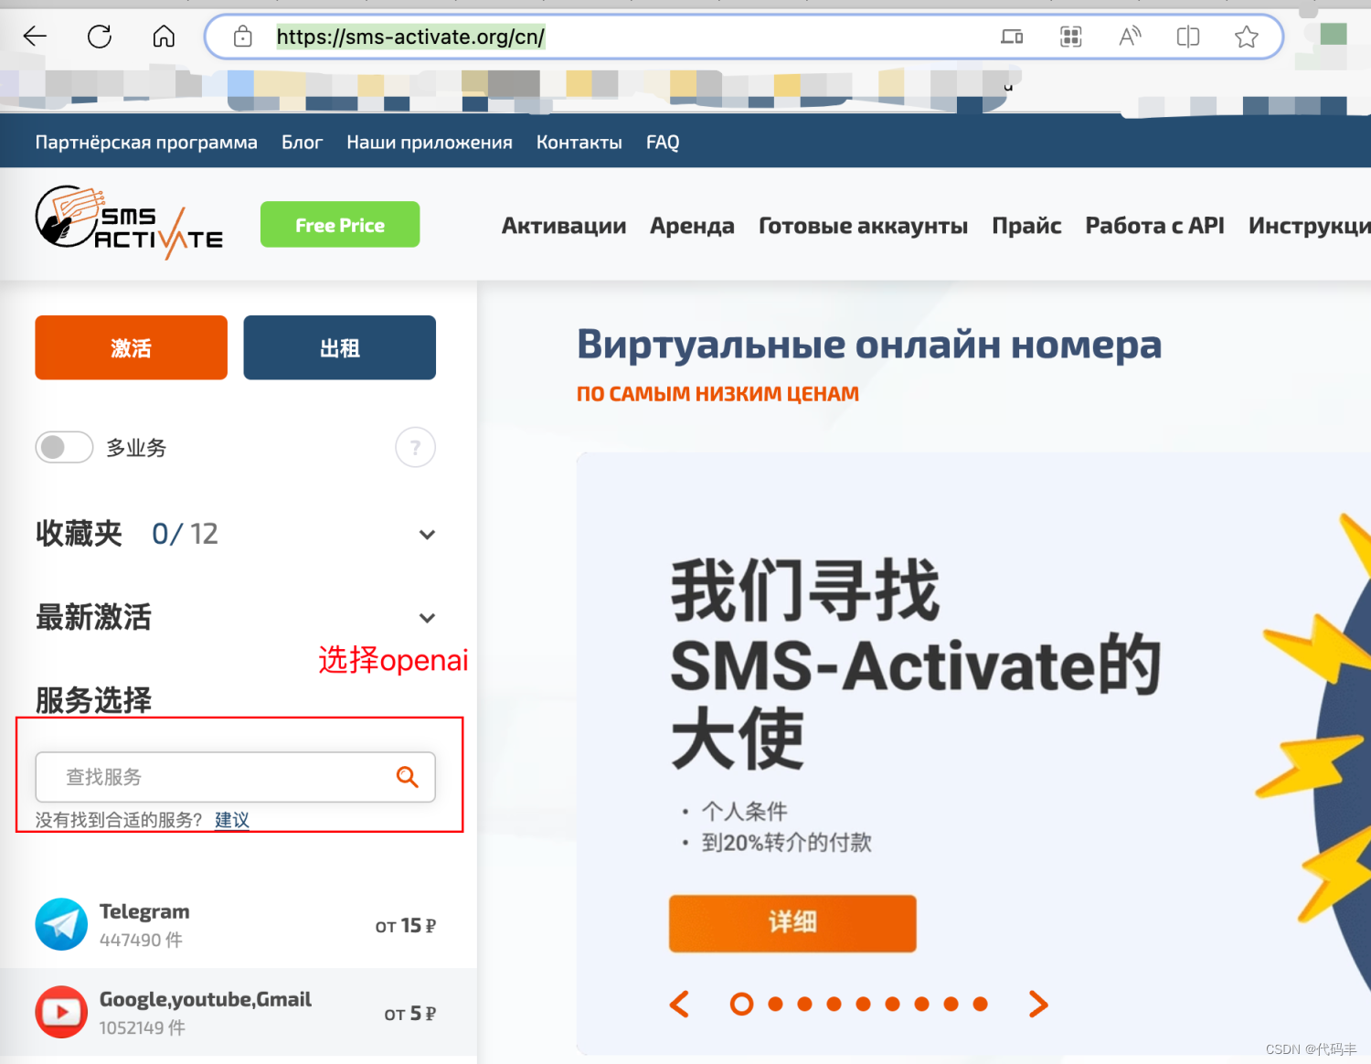Select the second carousel slide dot
Screen dimensions: 1371x1064
(775, 1004)
